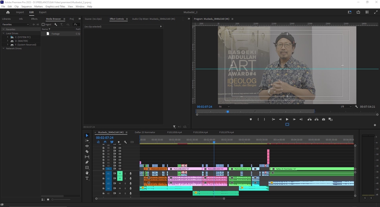Select the Ripple Edit tool
Screen dimensions: 380x207
(x=87, y=146)
